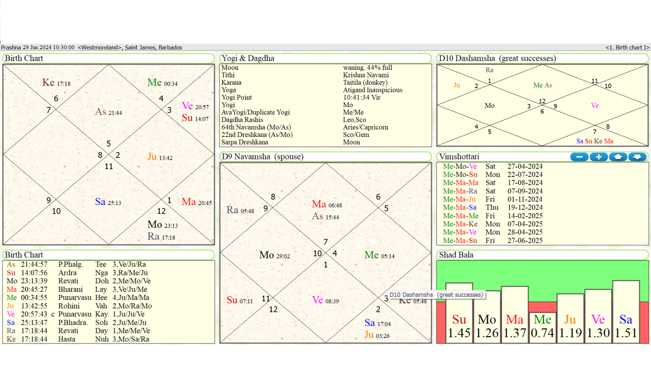651x366 pixels.
Task: Click 'Ju 13:42' in the Birth Chart diamond
Action: 160,157
